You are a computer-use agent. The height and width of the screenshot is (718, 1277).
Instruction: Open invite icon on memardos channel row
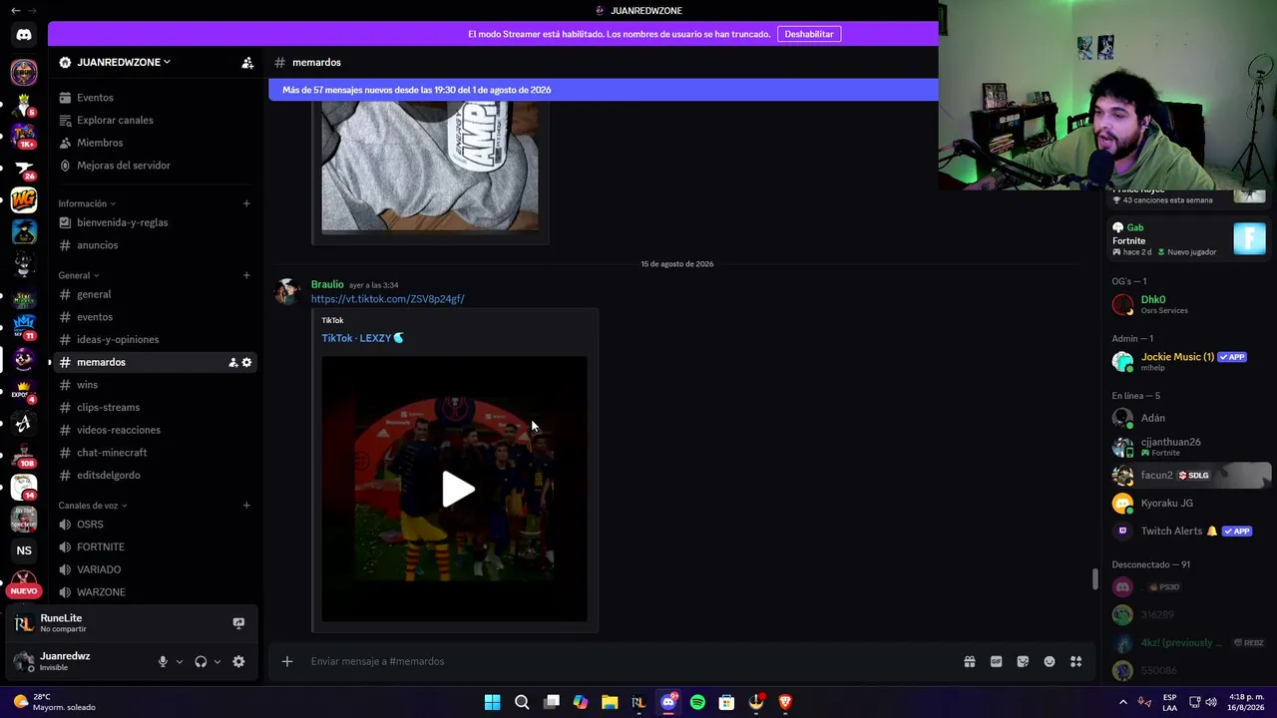(x=232, y=363)
